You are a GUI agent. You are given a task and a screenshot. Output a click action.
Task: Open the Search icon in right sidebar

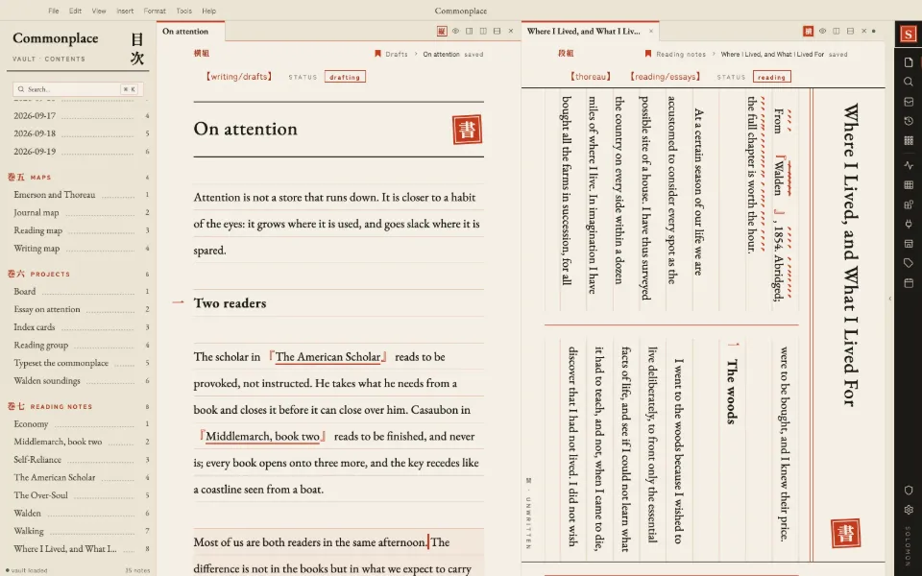point(909,82)
